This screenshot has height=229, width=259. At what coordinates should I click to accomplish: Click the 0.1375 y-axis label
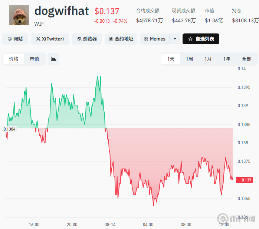[x=244, y=161]
